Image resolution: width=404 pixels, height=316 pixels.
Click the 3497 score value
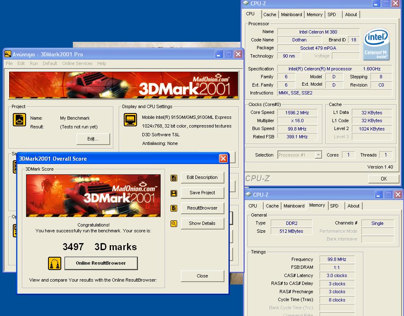coord(73,247)
